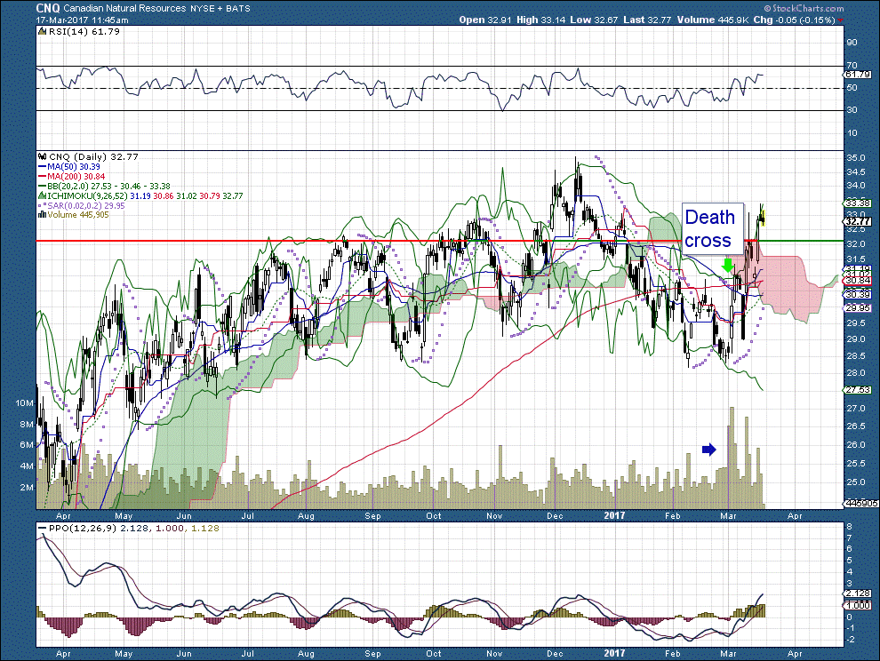Click the 27.53 lower Bollinger price tag
This screenshot has width=880, height=661.
(x=858, y=390)
